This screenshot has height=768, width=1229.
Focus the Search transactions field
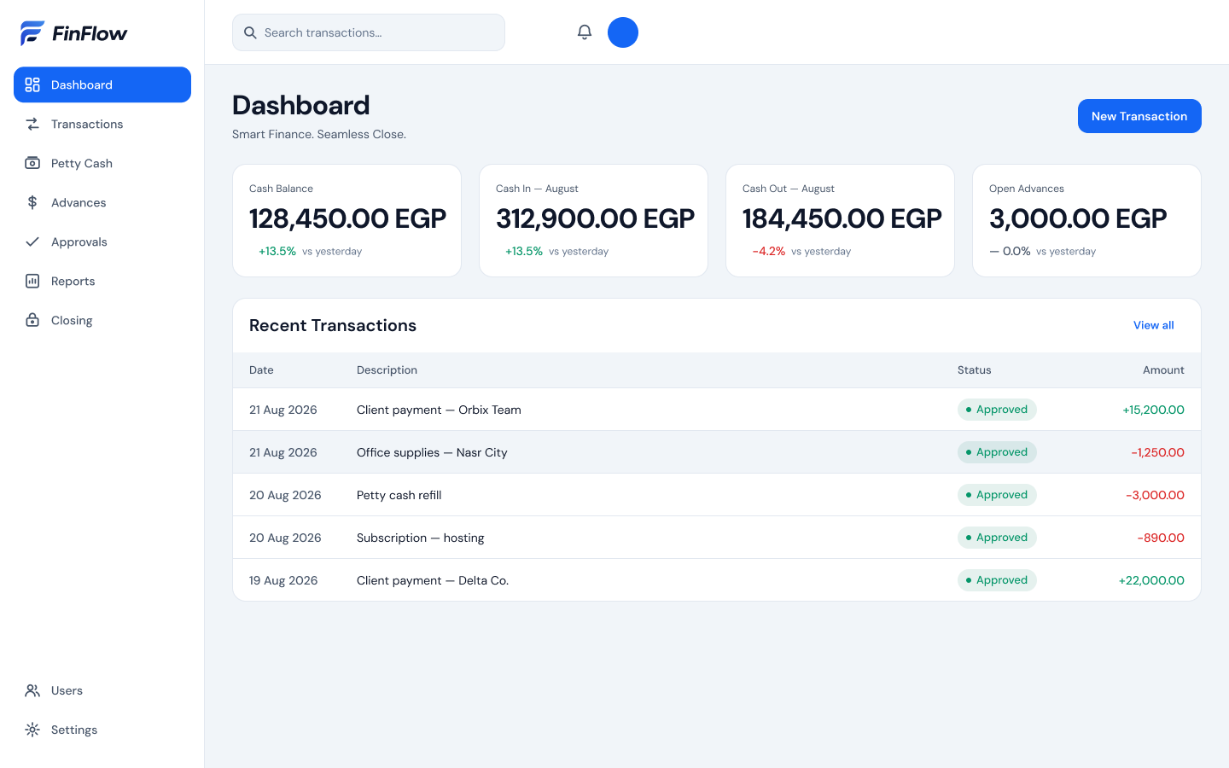[369, 32]
